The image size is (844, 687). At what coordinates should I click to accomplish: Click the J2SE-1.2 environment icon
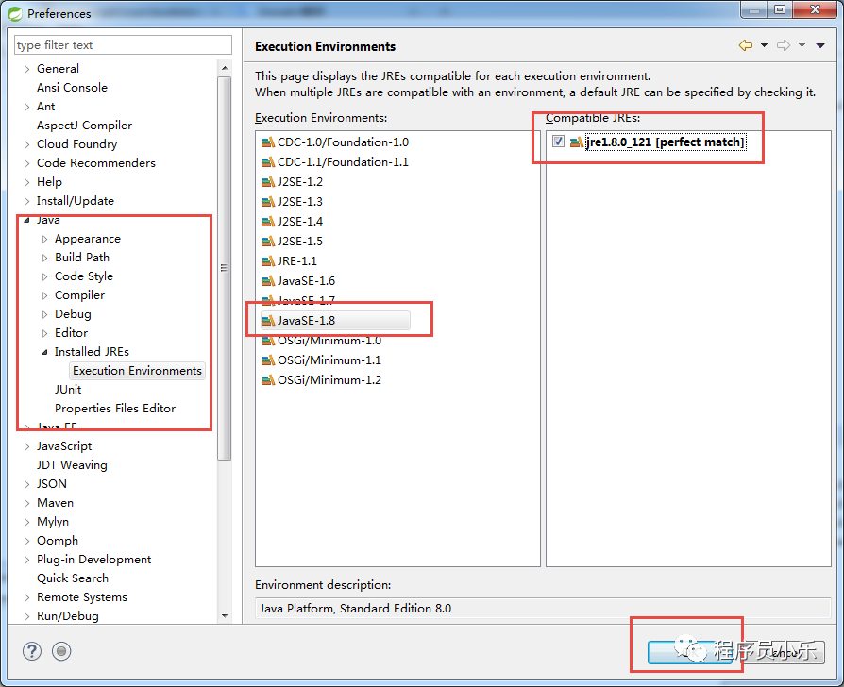click(x=267, y=182)
